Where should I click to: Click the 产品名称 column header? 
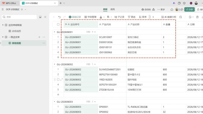(x=144, y=24)
